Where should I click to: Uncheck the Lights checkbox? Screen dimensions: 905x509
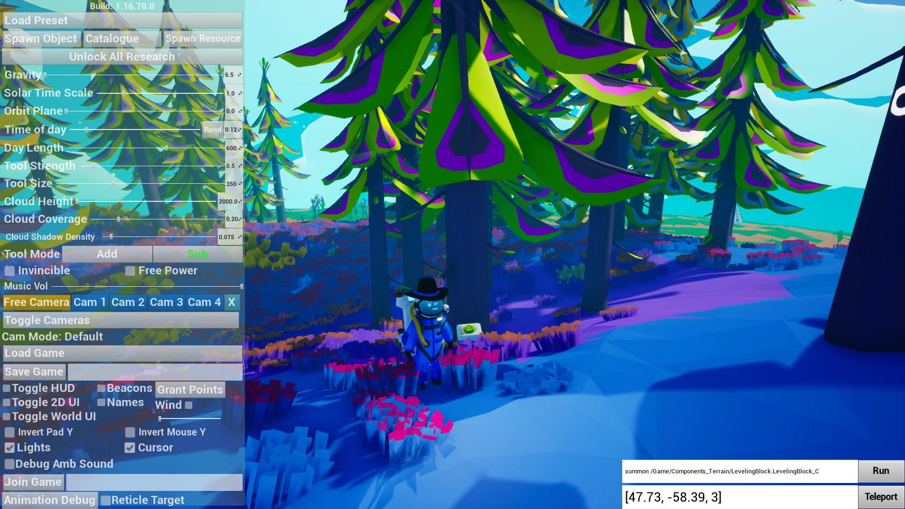point(10,448)
